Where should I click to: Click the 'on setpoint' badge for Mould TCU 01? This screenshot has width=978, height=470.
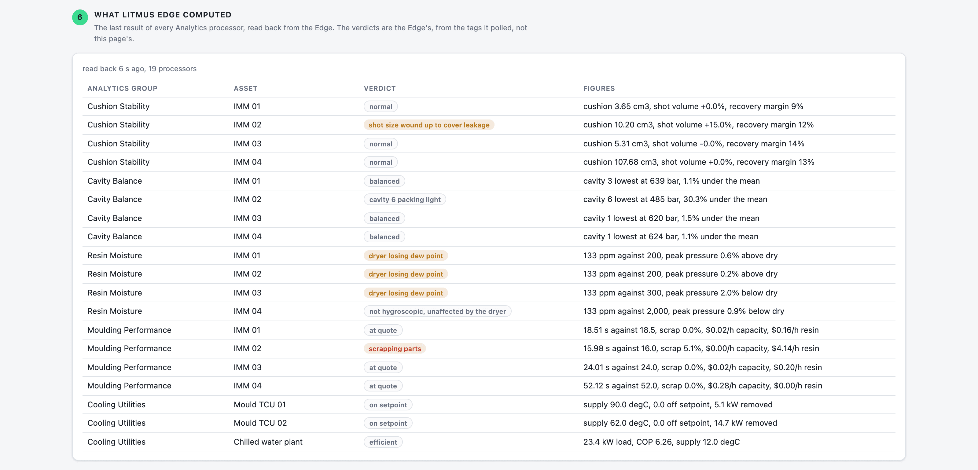pos(388,405)
